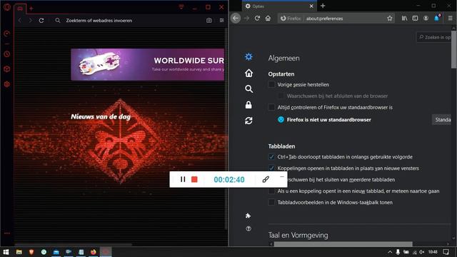Show hidden system tray icons
The height and width of the screenshot is (257, 457).
pos(390,252)
